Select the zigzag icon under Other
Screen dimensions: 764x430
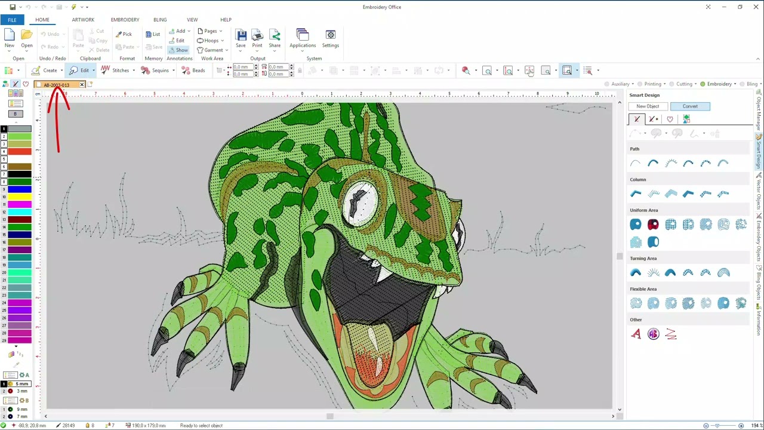[x=671, y=334]
